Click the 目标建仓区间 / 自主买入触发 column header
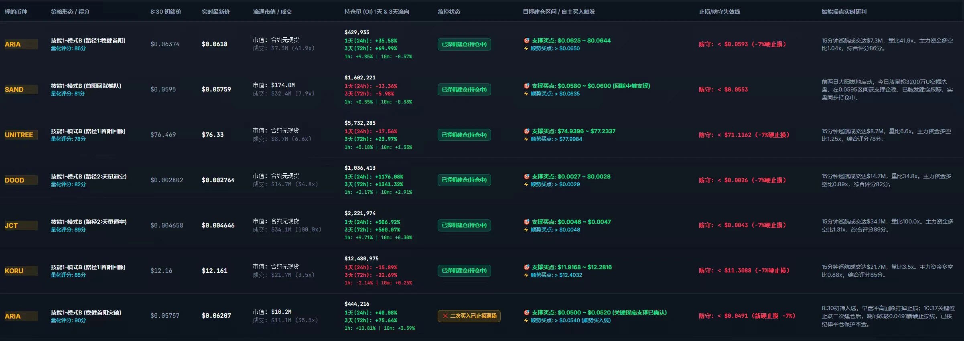964x341 pixels. pyautogui.click(x=559, y=12)
